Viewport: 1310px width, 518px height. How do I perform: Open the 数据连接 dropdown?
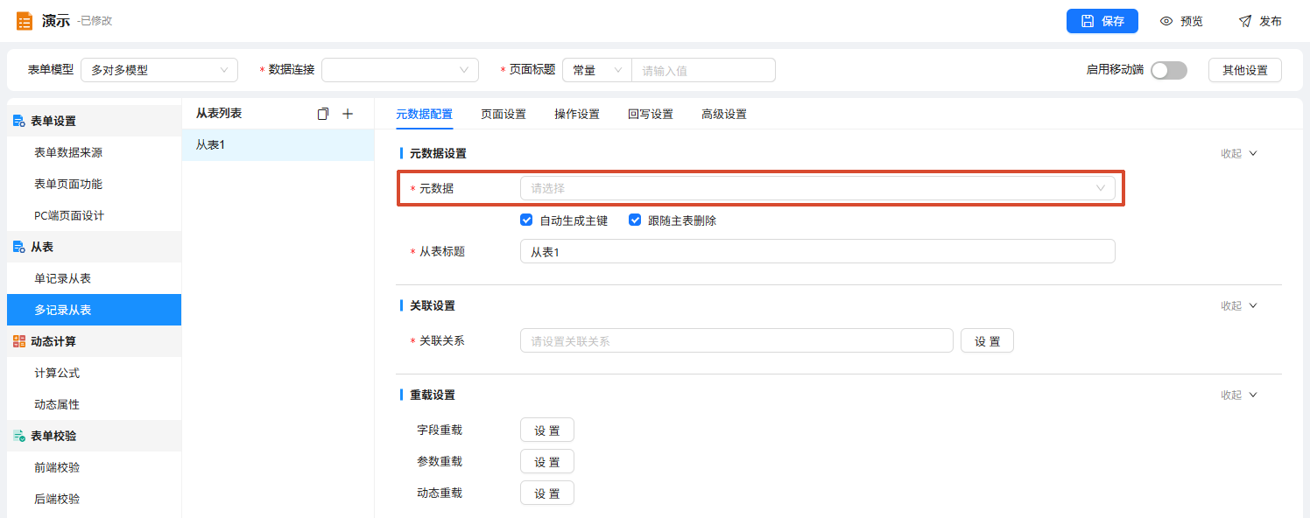[400, 70]
